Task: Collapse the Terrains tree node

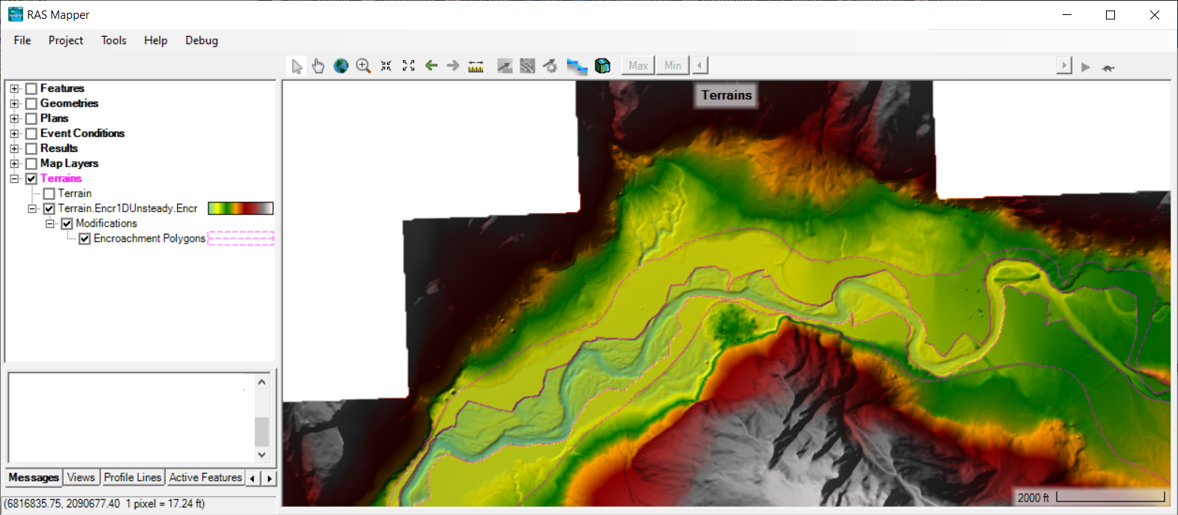Action: [x=14, y=178]
